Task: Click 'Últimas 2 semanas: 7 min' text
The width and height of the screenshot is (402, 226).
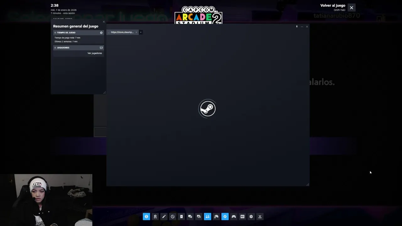Action: click(66, 41)
